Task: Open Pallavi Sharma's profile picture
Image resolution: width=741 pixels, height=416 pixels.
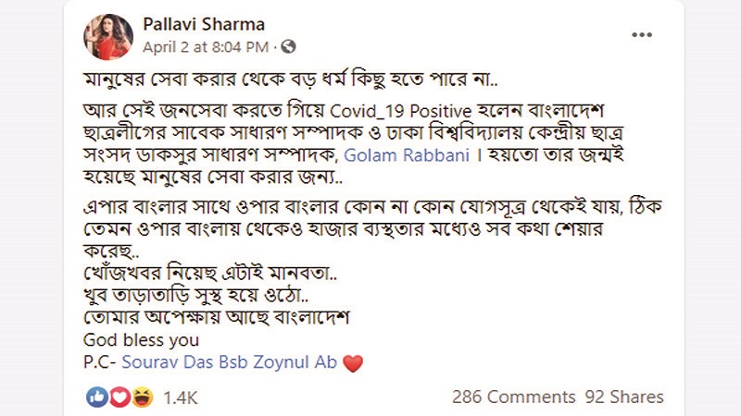Action: click(x=108, y=37)
